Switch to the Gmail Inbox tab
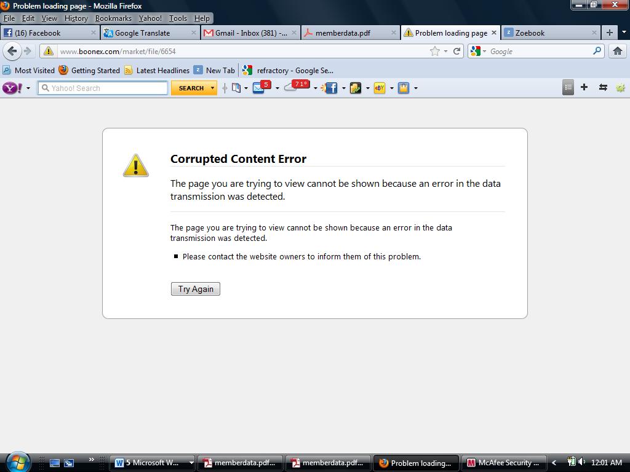 tap(250, 33)
